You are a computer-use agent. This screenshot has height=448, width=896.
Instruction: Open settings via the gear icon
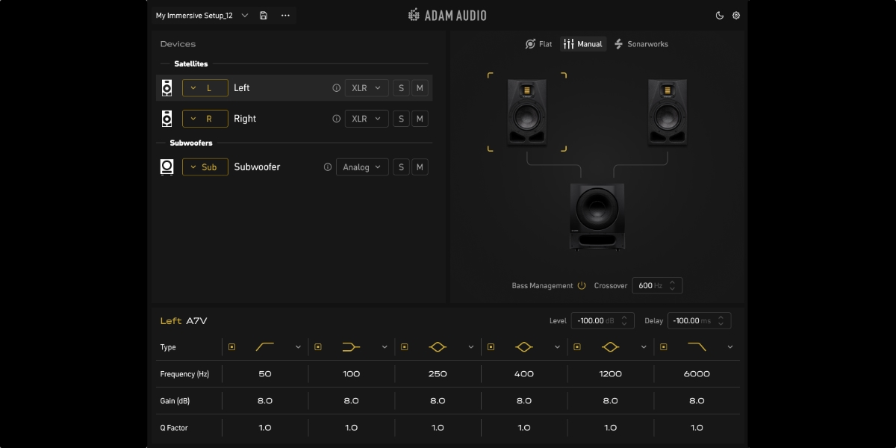tap(736, 16)
